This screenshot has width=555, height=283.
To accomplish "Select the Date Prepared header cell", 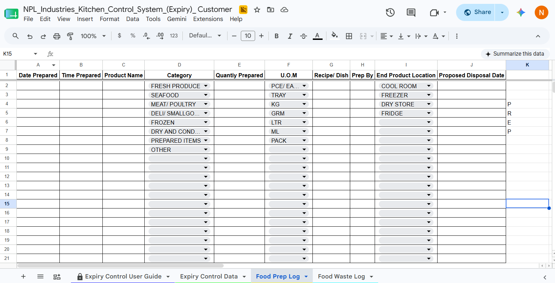I will (x=38, y=75).
